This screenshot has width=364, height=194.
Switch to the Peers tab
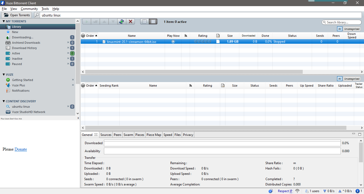118,135
